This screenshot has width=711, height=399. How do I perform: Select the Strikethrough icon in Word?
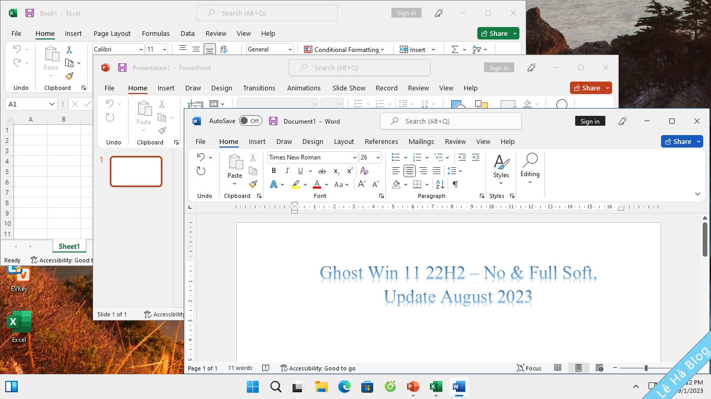322,170
